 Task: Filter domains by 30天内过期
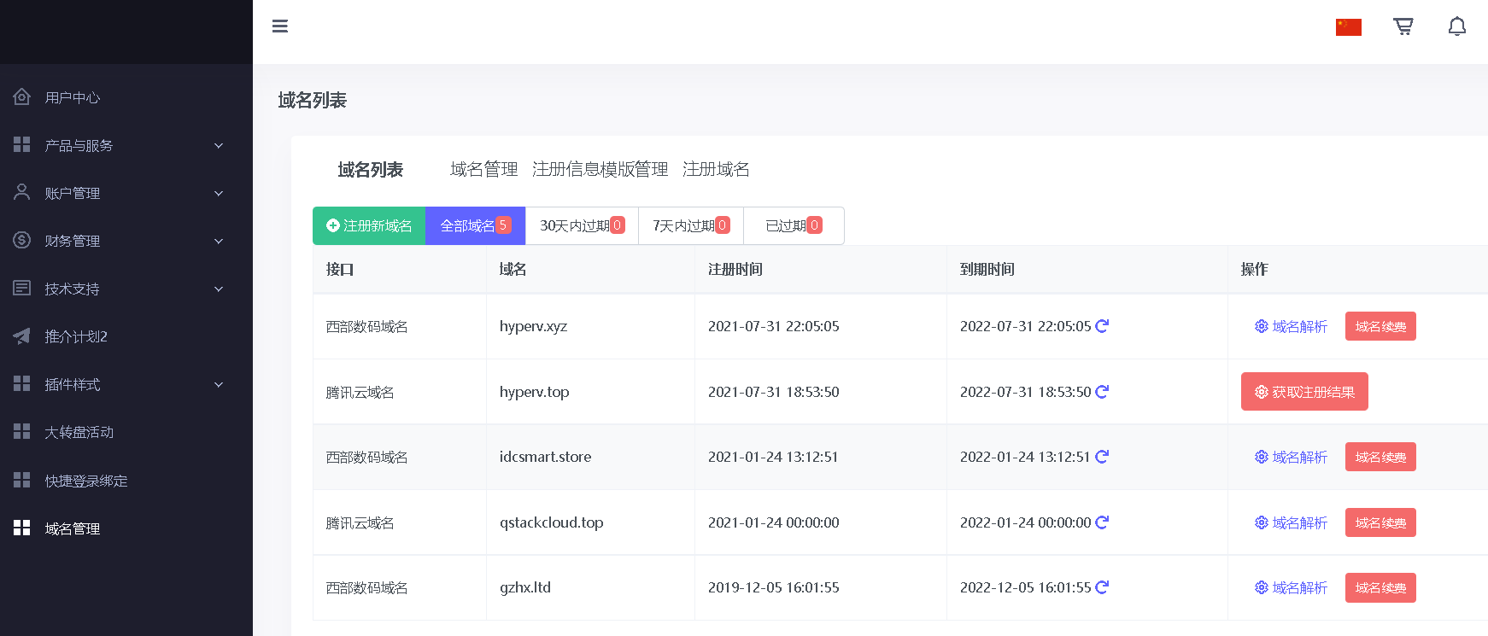coord(582,225)
